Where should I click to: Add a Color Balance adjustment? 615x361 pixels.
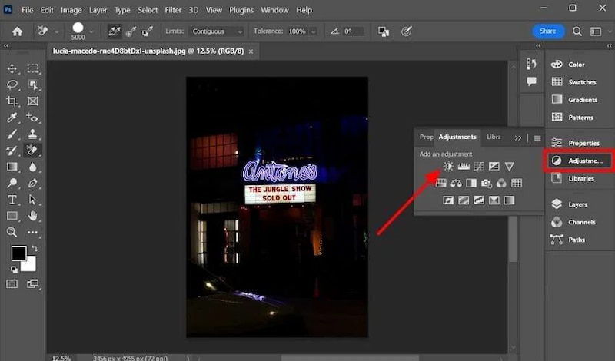[x=456, y=183]
